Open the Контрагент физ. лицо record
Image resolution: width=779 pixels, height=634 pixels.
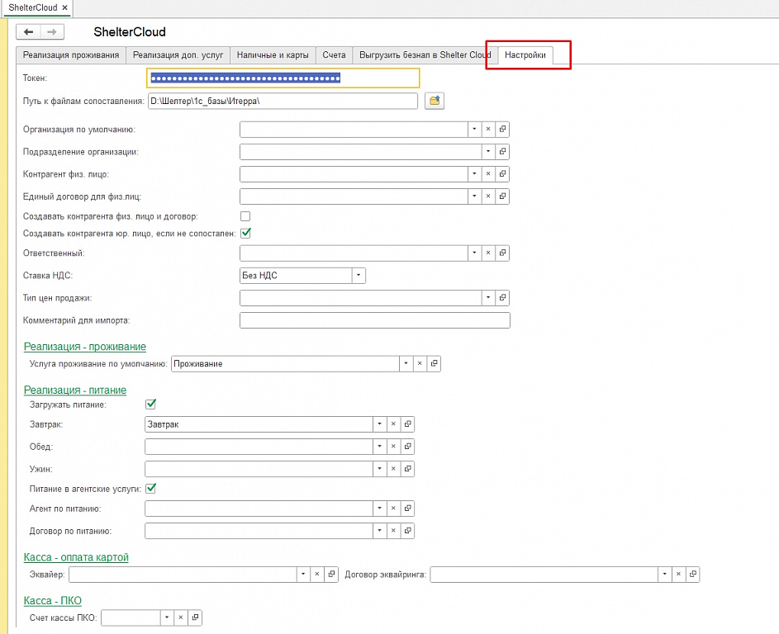click(x=502, y=173)
